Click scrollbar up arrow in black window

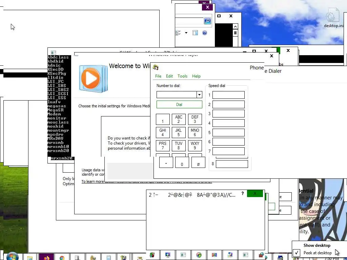[235, 26]
